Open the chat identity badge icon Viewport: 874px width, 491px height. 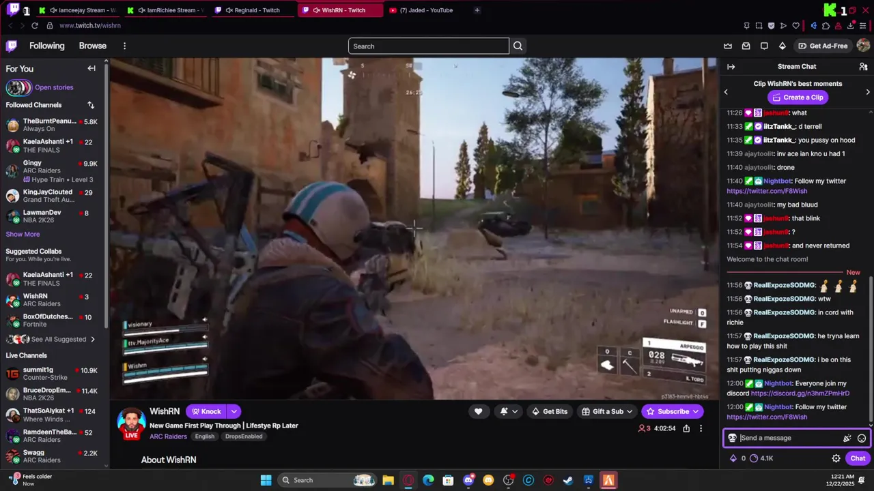[x=732, y=438]
